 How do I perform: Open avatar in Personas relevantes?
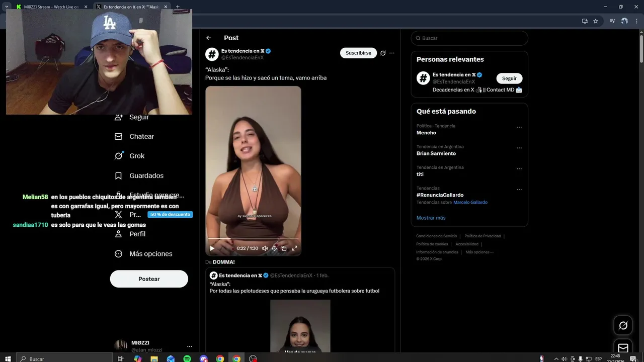[423, 78]
